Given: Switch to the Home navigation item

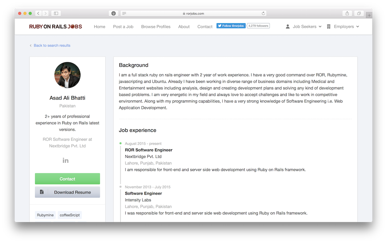Looking at the screenshot, I should pyautogui.click(x=99, y=26).
